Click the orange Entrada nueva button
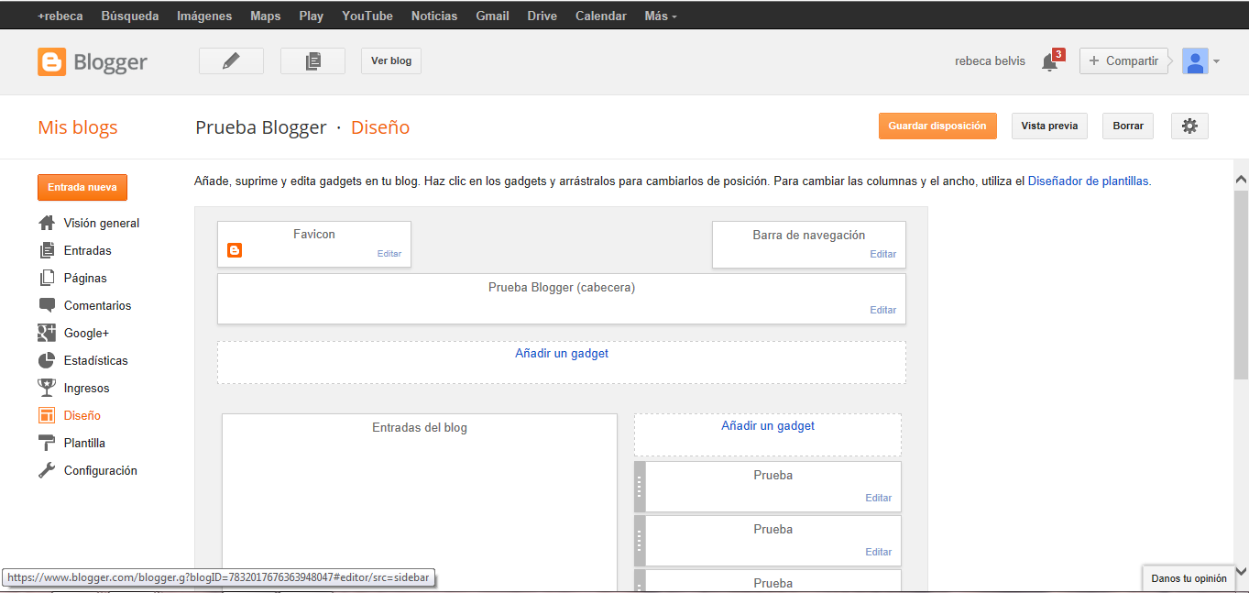 click(82, 187)
